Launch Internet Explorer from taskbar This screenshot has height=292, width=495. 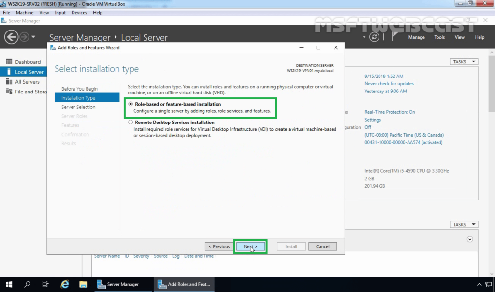[65, 284]
